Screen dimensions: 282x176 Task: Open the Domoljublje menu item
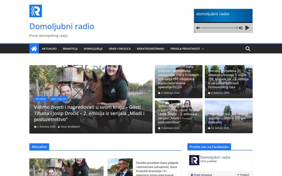(x=93, y=48)
